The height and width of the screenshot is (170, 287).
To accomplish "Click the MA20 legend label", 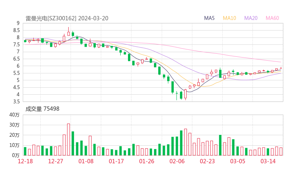I will click(251, 18).
